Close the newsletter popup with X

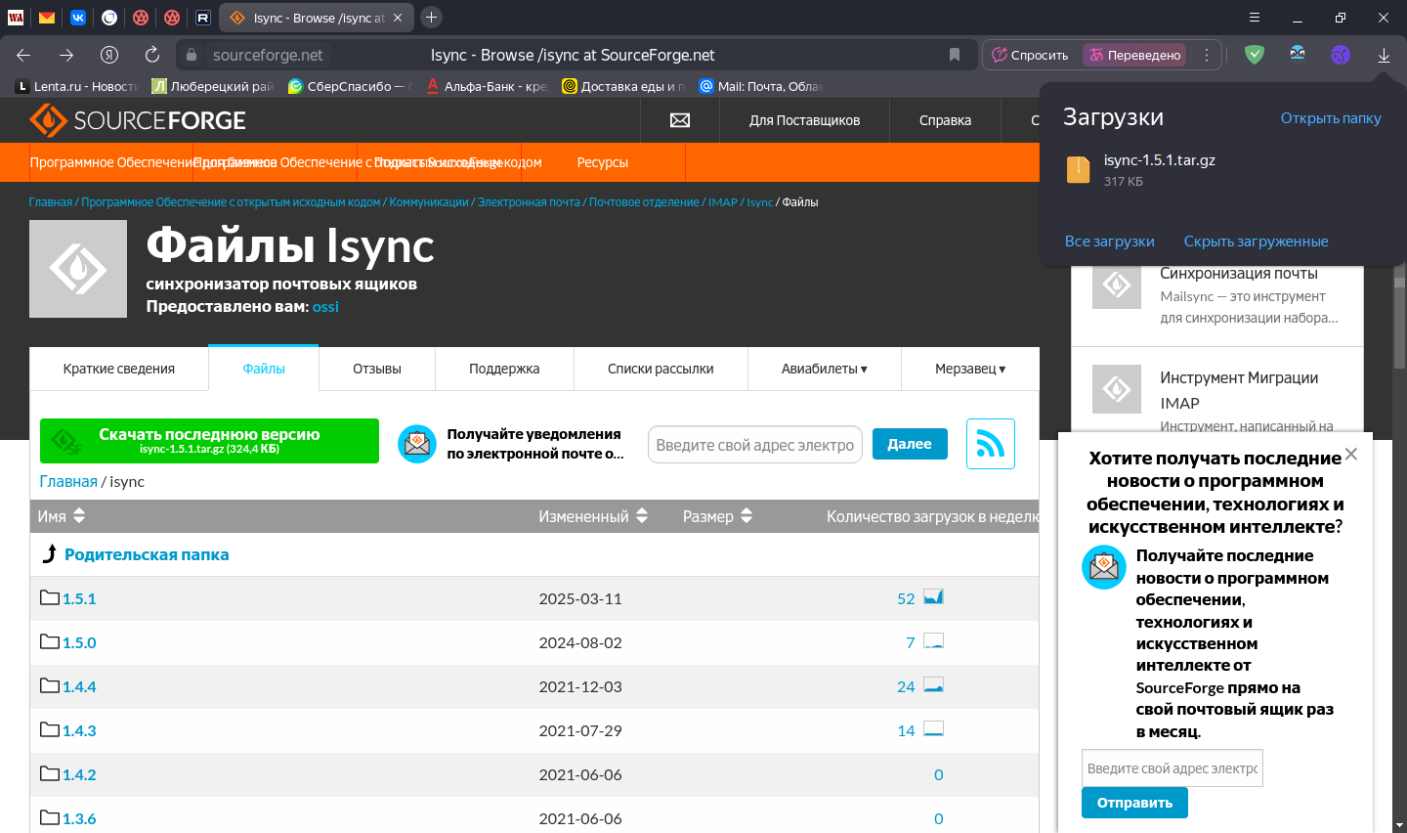(x=1350, y=454)
